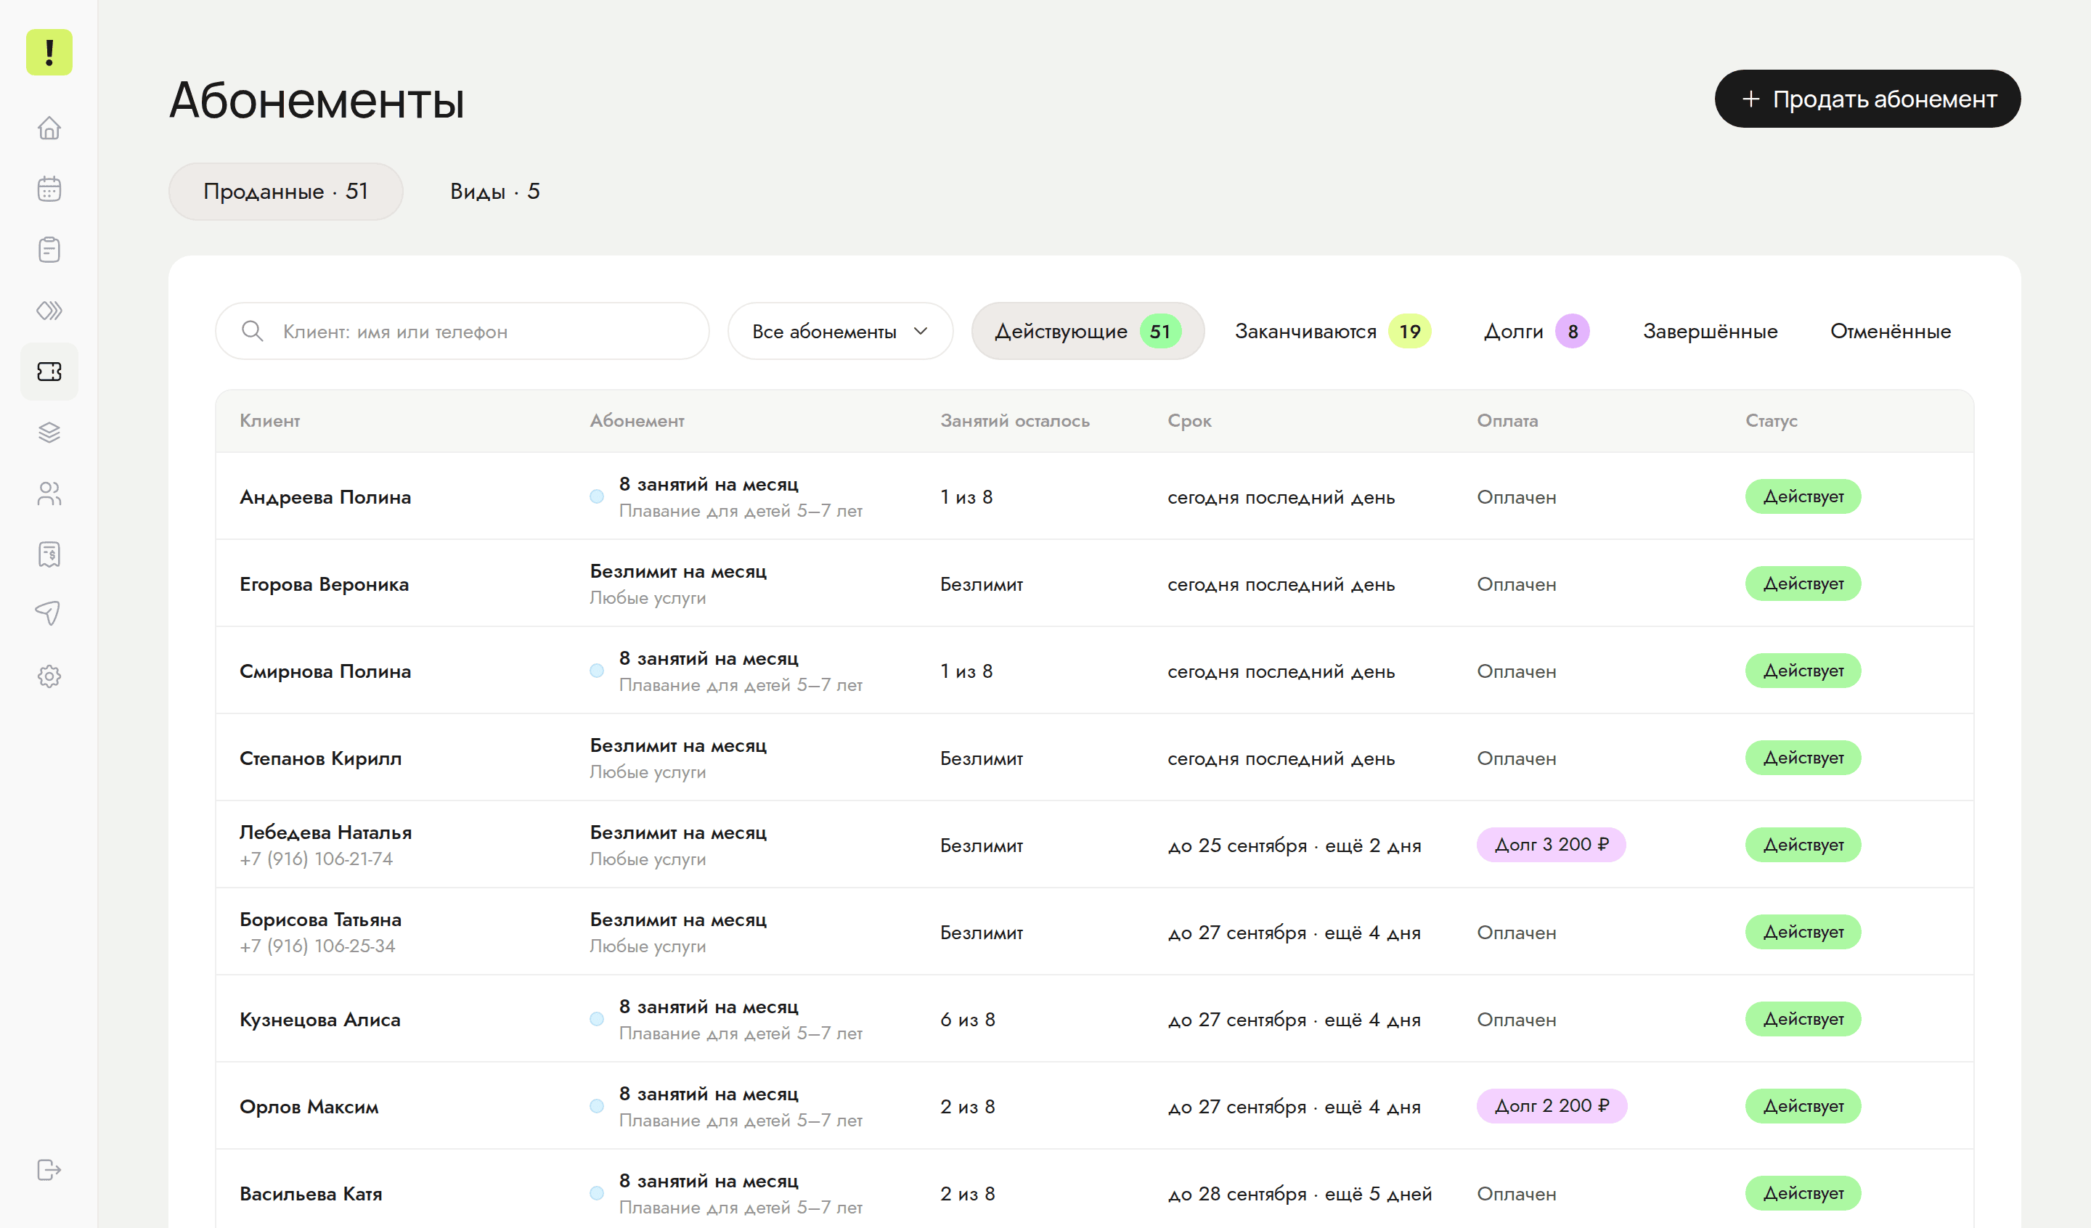Select the Завершённые filter

(x=1710, y=331)
